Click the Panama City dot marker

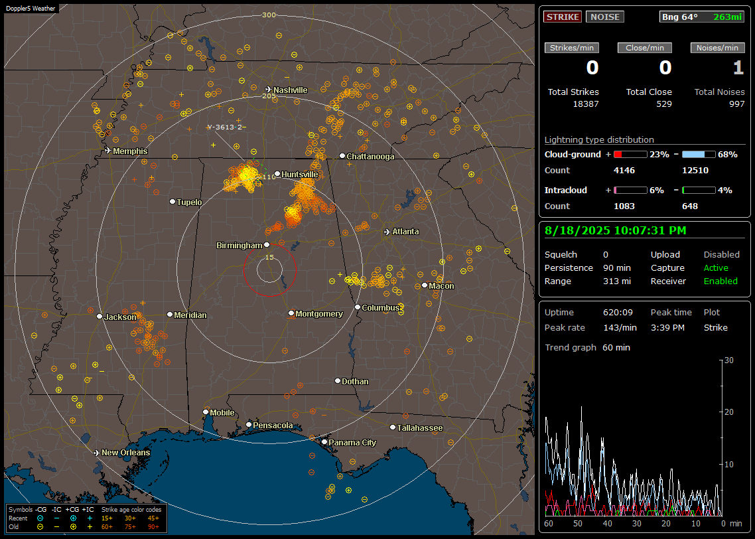click(324, 441)
